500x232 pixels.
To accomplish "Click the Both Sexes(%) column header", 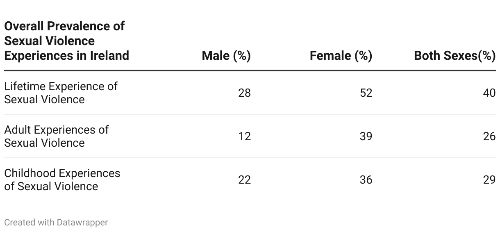I will point(455,56).
